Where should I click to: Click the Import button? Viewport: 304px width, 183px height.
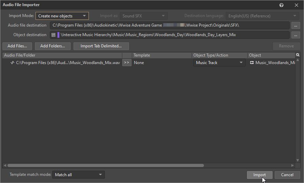[x=259, y=175]
